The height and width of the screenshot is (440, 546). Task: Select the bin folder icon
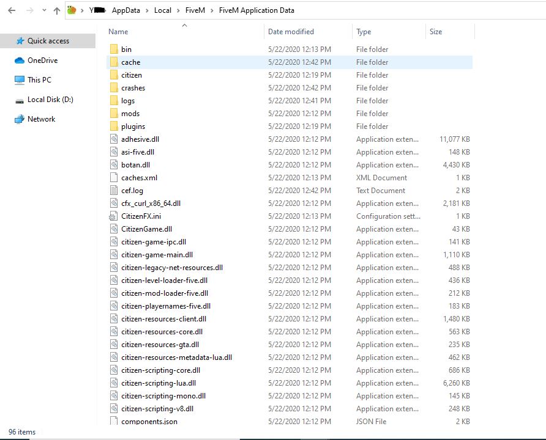114,49
